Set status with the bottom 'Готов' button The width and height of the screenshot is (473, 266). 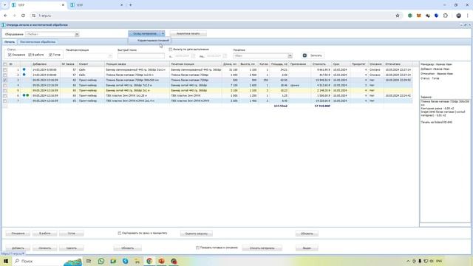click(x=72, y=233)
